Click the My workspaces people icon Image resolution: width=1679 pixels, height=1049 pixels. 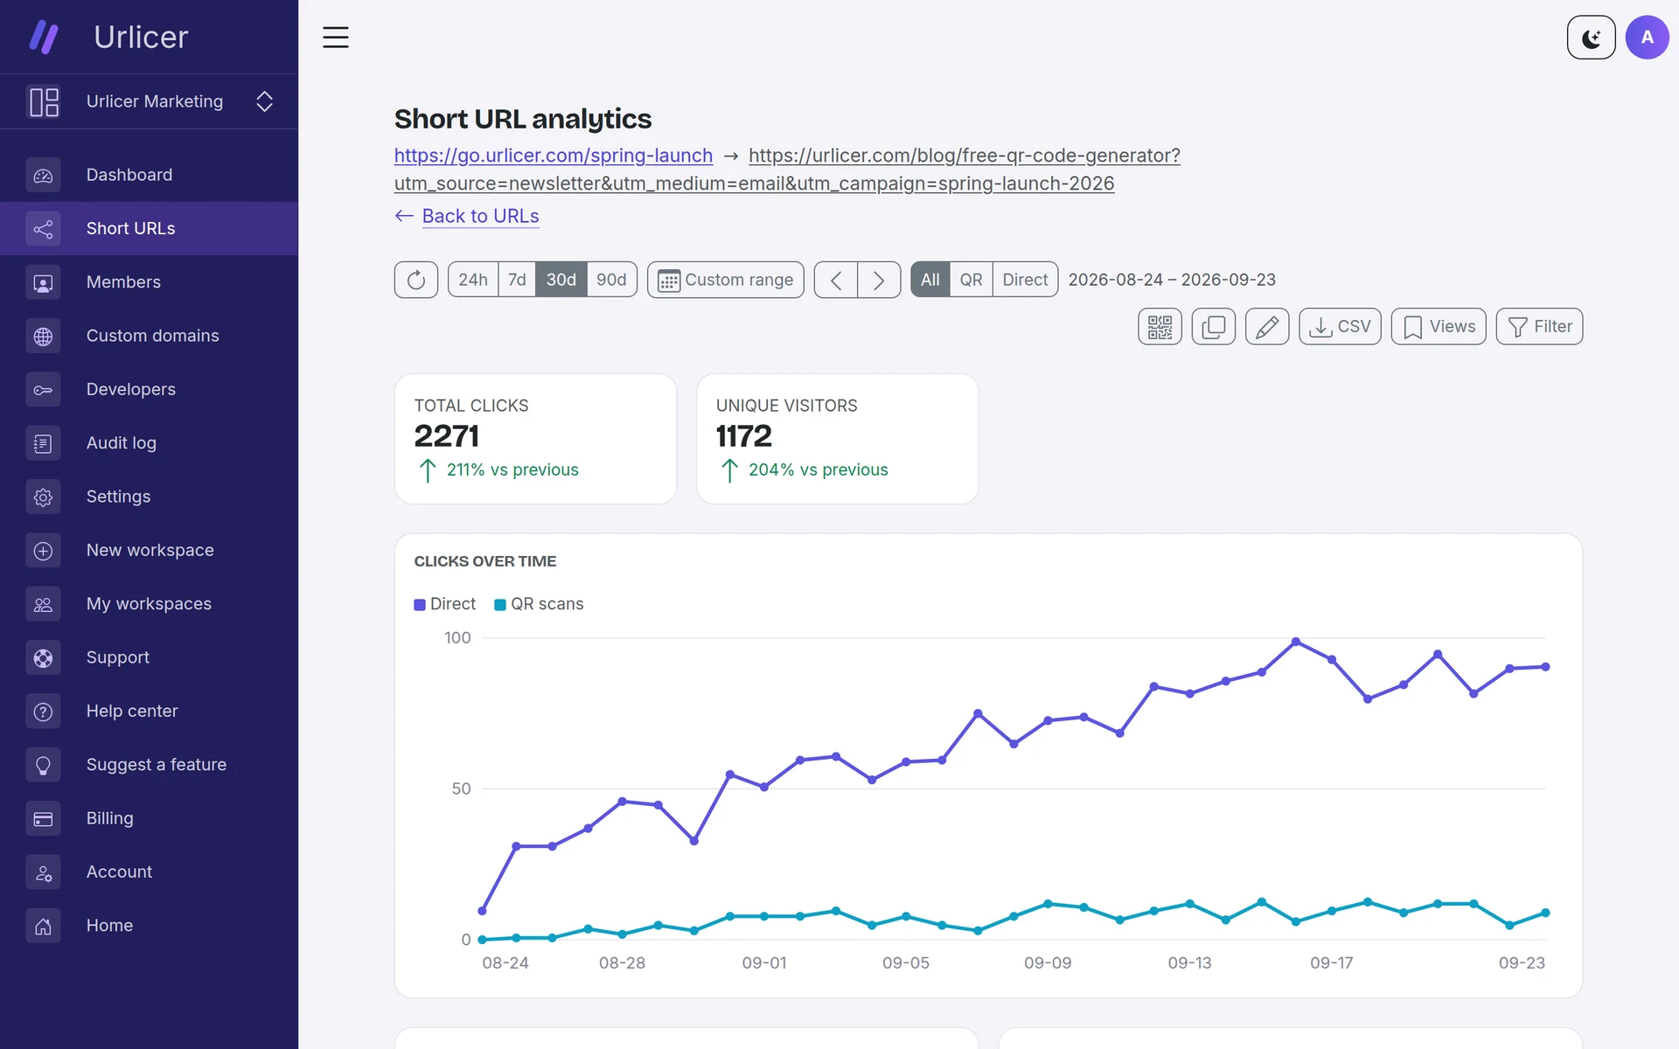tap(43, 604)
